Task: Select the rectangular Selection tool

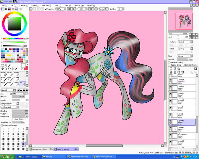Action: pyautogui.click(x=3, y=66)
